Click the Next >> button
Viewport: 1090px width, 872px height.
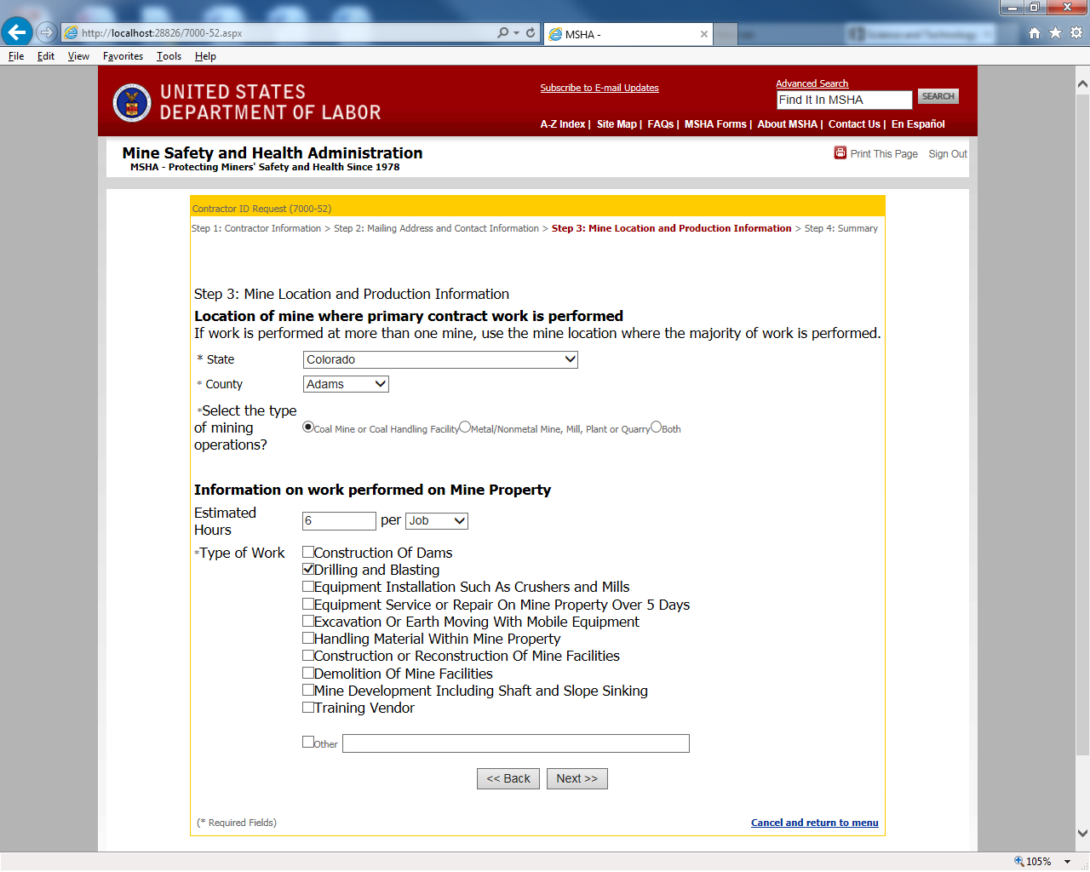577,778
